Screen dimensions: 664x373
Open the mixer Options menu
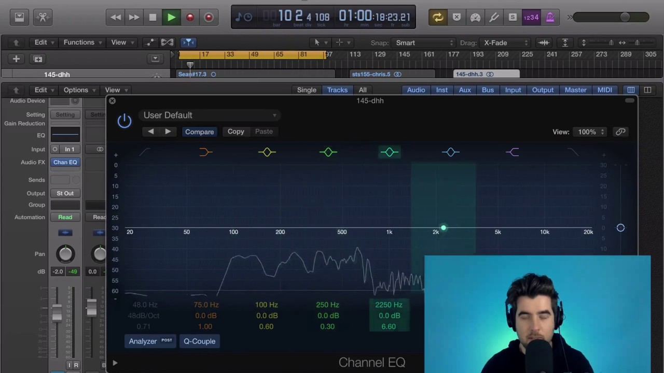click(x=79, y=90)
